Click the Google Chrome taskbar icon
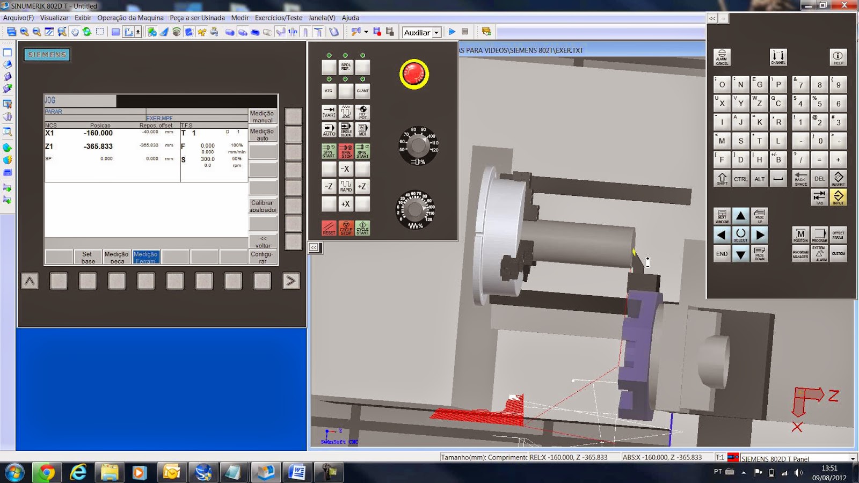 click(47, 472)
